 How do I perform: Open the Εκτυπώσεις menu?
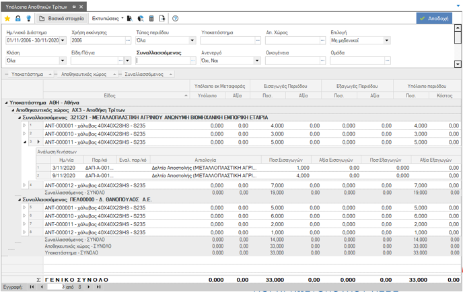[108, 19]
